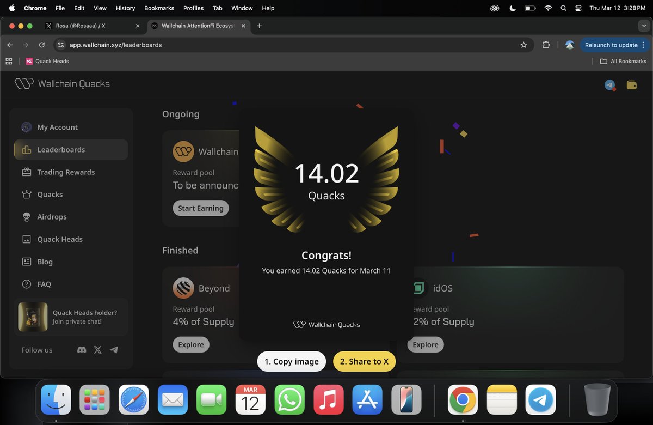Click the Quack Heads image icon
Image resolution: width=653 pixels, height=425 pixels.
(x=26, y=239)
